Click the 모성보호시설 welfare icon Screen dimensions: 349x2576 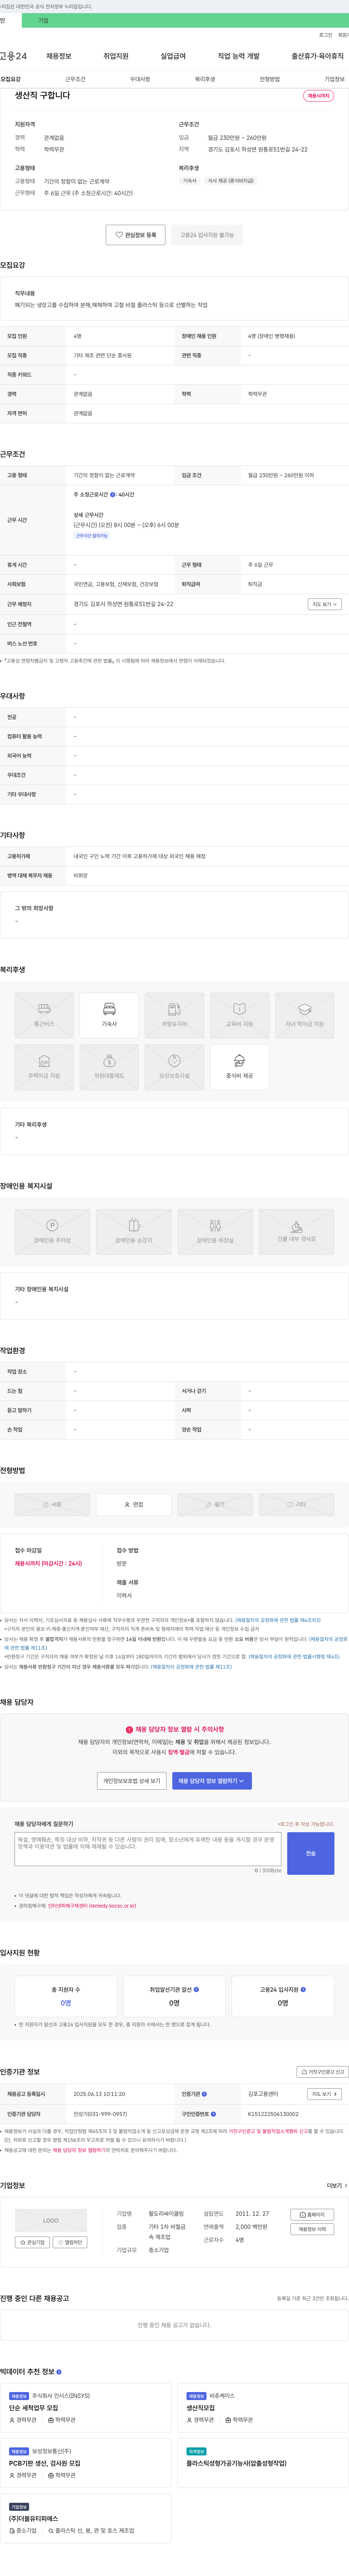click(x=174, y=1067)
